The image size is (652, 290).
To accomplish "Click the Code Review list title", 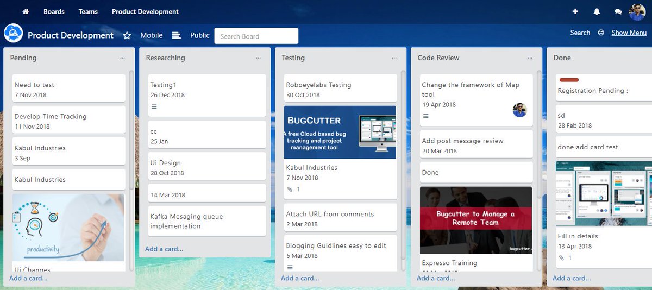I will [438, 58].
